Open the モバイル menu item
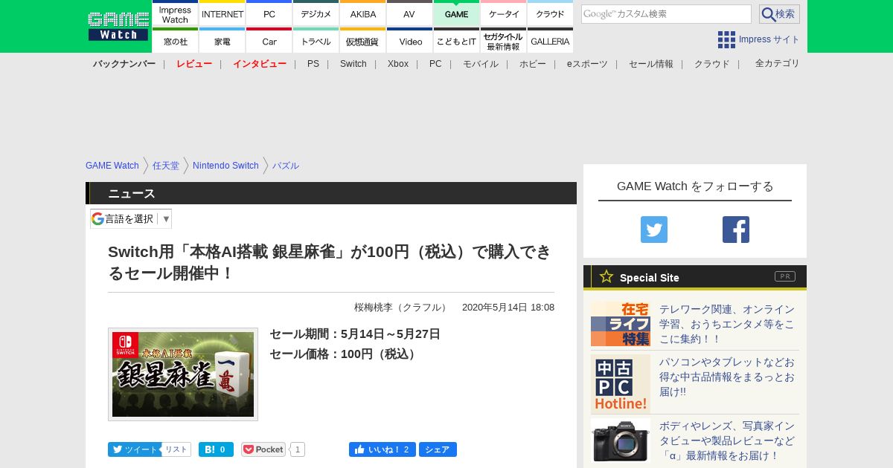Screen dimensions: 893x468 pyautogui.click(x=481, y=64)
